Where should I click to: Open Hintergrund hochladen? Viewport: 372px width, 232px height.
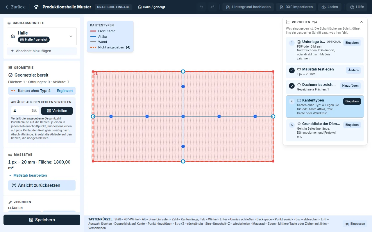(x=248, y=7)
